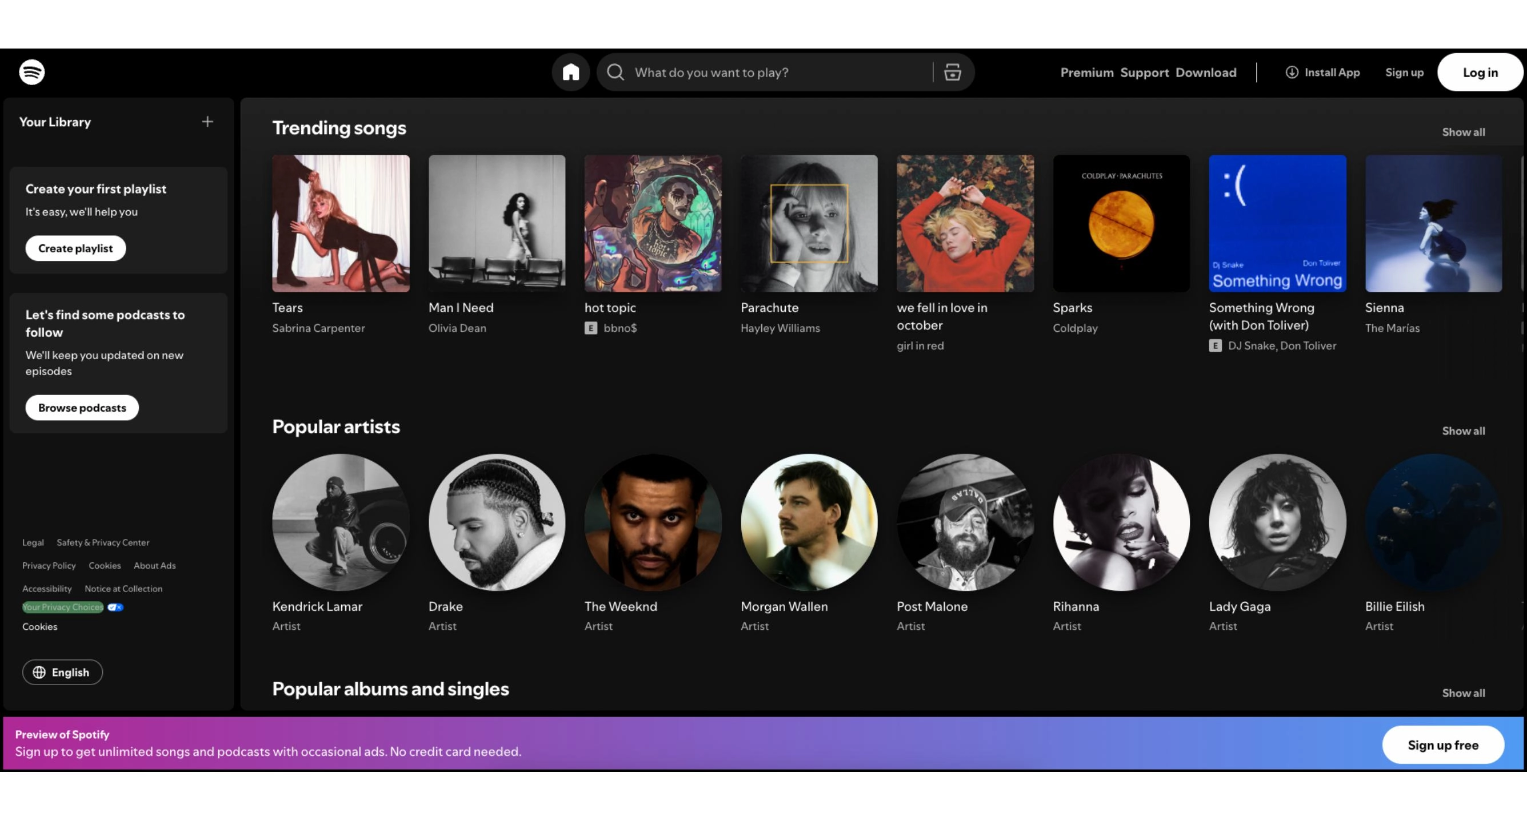Click the explicit badge beside DJ Snake

click(x=1215, y=346)
